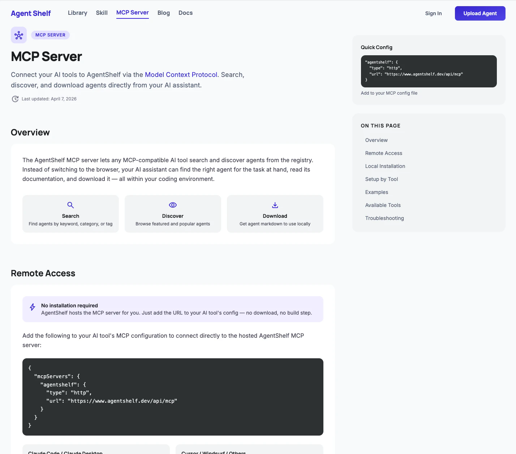516x454 pixels.
Task: Jump to Local Installation section link
Action: (x=385, y=166)
